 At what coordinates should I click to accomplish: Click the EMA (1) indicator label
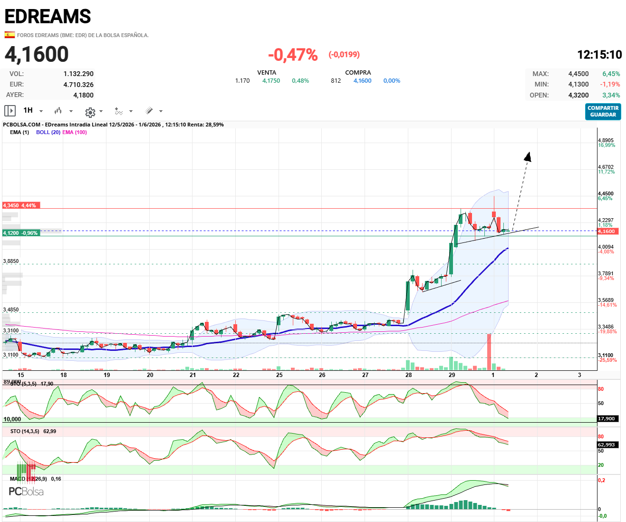19,132
